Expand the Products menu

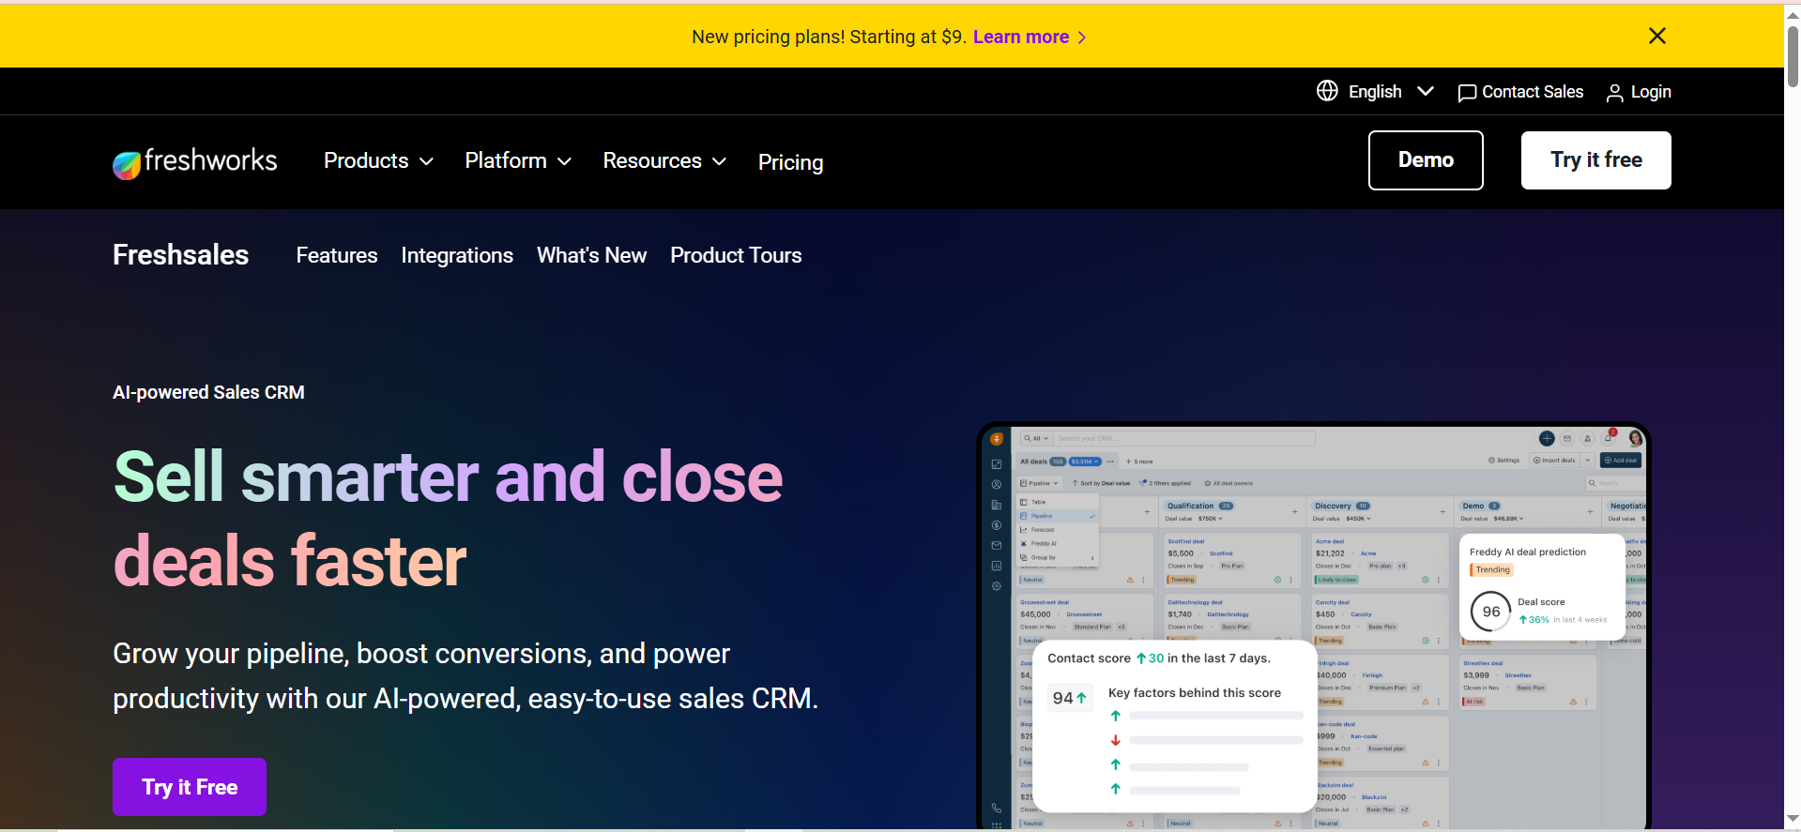(x=378, y=161)
